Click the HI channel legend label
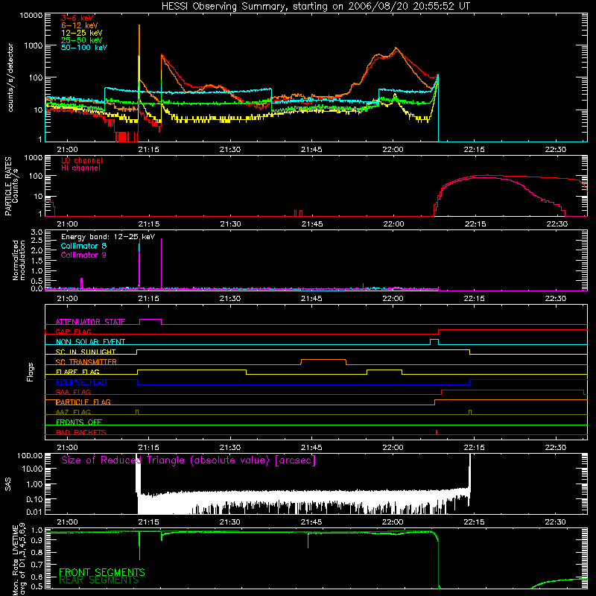Image resolution: width=596 pixels, height=596 pixels. click(x=80, y=168)
